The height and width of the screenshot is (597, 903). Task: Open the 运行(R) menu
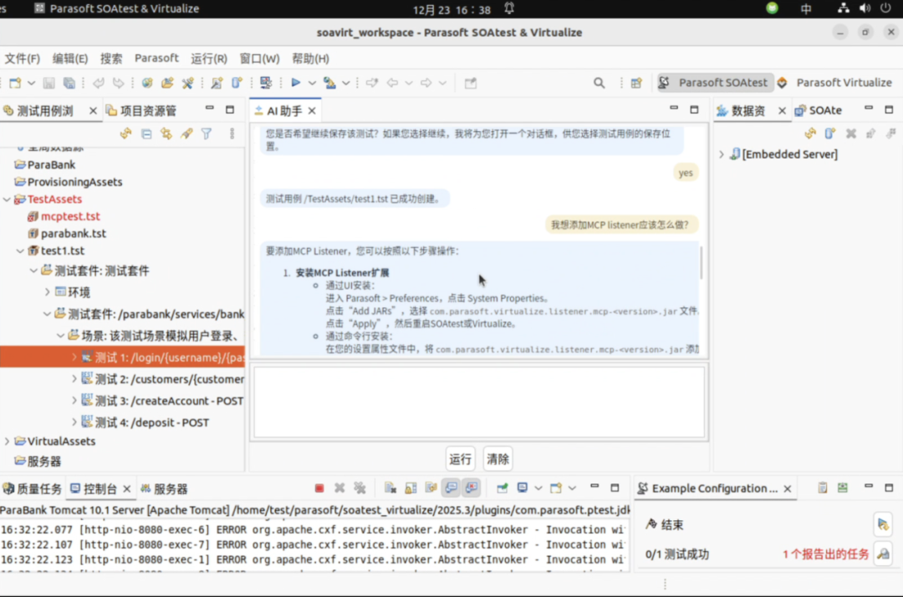pyautogui.click(x=209, y=58)
